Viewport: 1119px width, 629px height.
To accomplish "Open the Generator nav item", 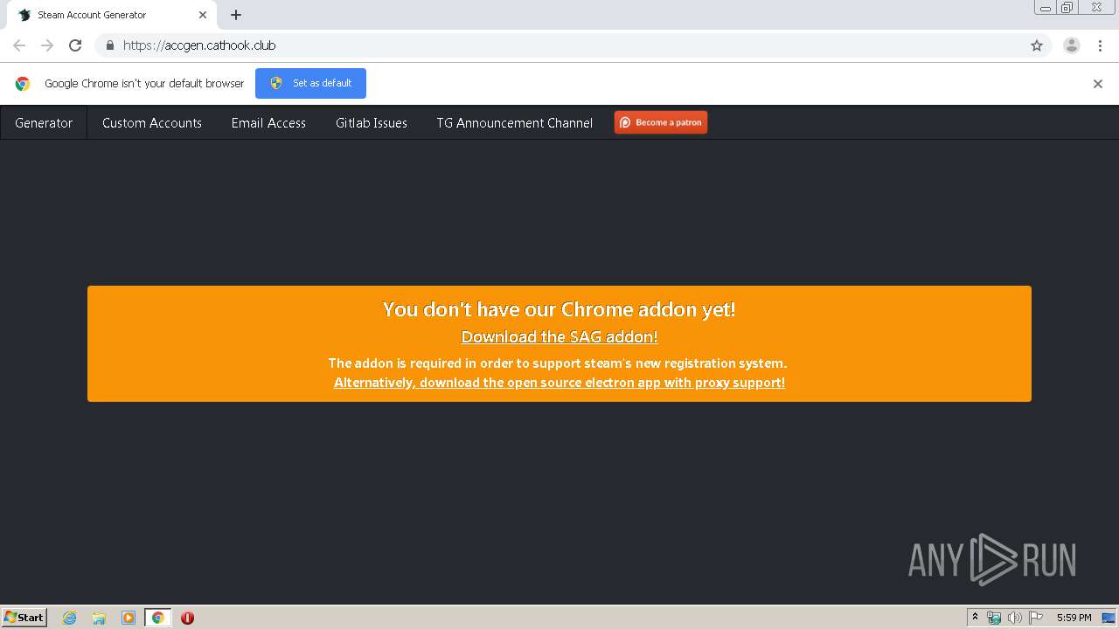I will click(44, 123).
